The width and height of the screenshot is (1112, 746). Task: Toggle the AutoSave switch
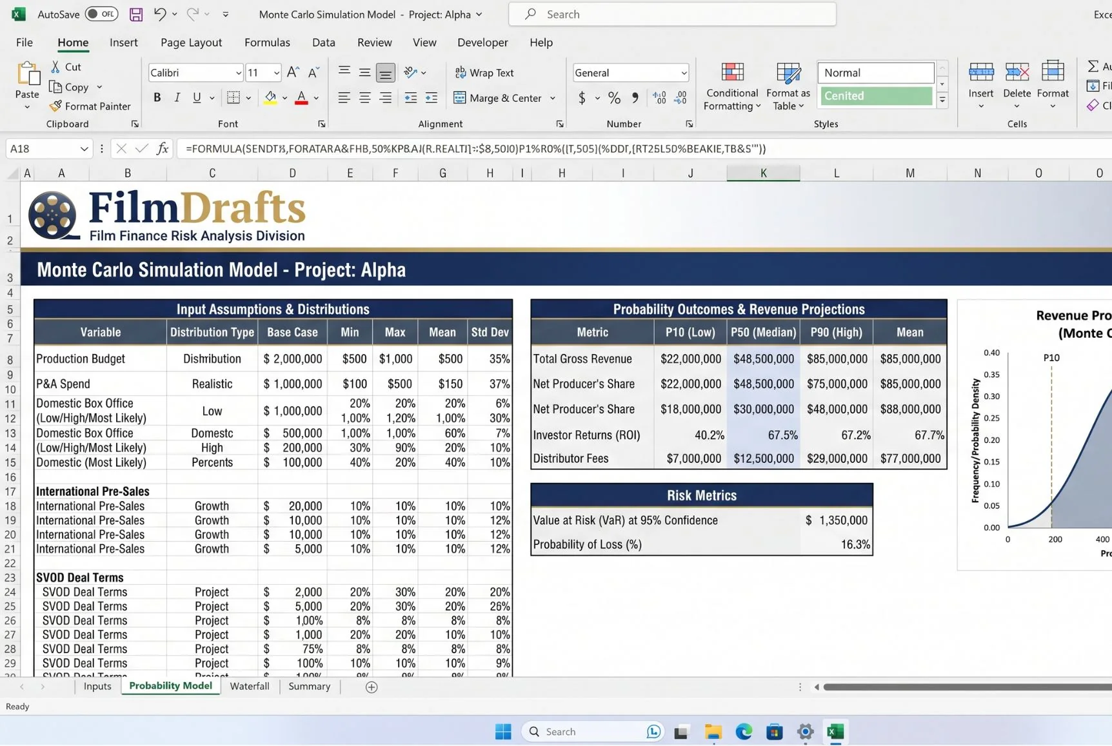101,14
